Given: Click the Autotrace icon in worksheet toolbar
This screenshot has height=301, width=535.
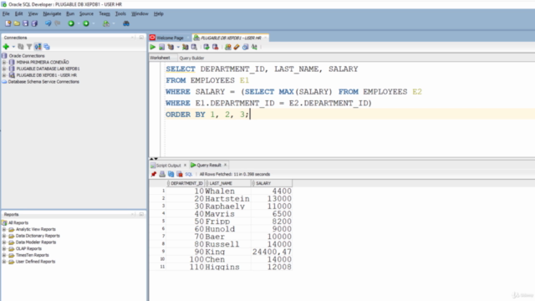Looking at the screenshot, I should pyautogui.click(x=186, y=47).
